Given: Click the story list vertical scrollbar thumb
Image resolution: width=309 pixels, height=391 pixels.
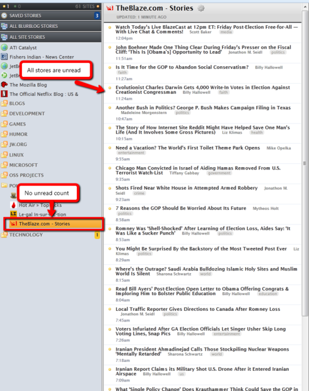Looking at the screenshot, I should pos(305,163).
